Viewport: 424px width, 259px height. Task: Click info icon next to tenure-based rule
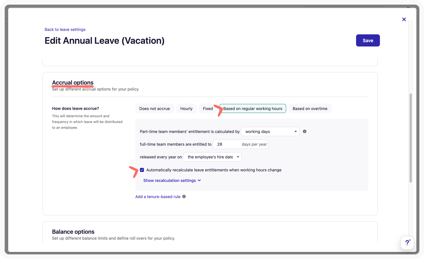184,197
